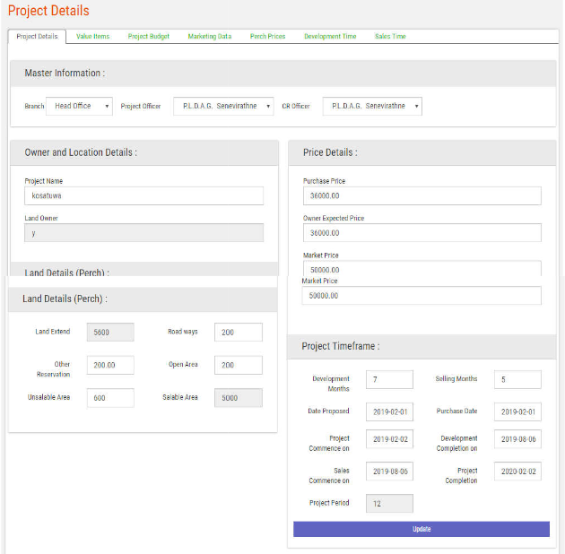Open the CR Officer dropdown
565x554 pixels.
371,106
